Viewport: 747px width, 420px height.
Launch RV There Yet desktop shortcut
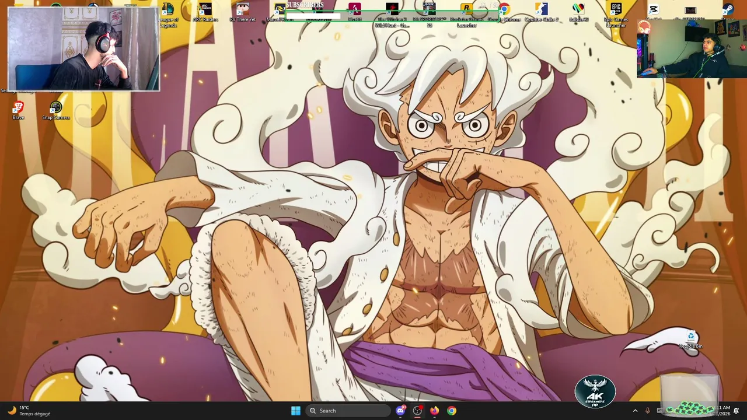pyautogui.click(x=243, y=13)
